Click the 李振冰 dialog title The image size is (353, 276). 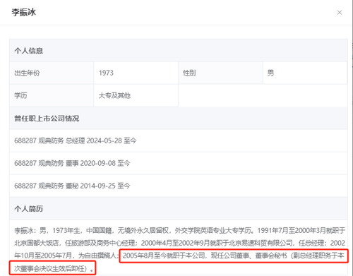point(24,12)
